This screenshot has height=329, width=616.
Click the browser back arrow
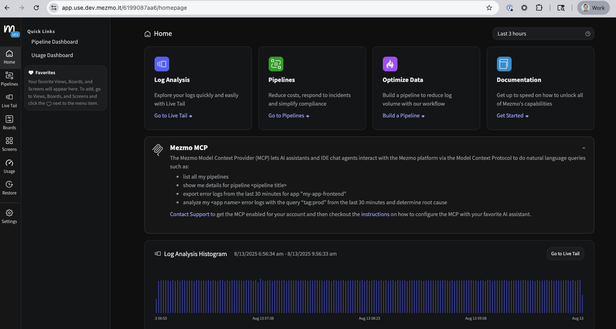pos(7,8)
